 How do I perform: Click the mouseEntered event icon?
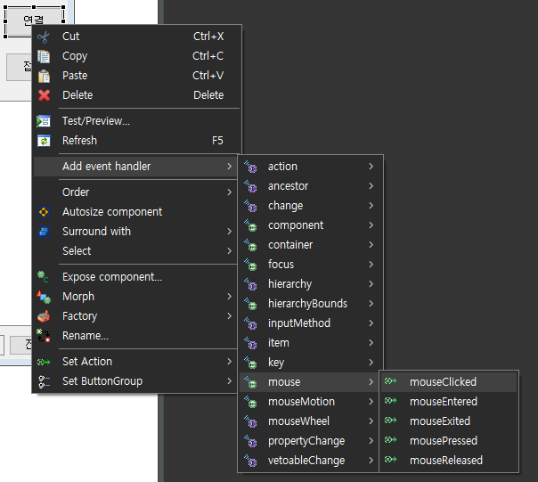click(390, 400)
